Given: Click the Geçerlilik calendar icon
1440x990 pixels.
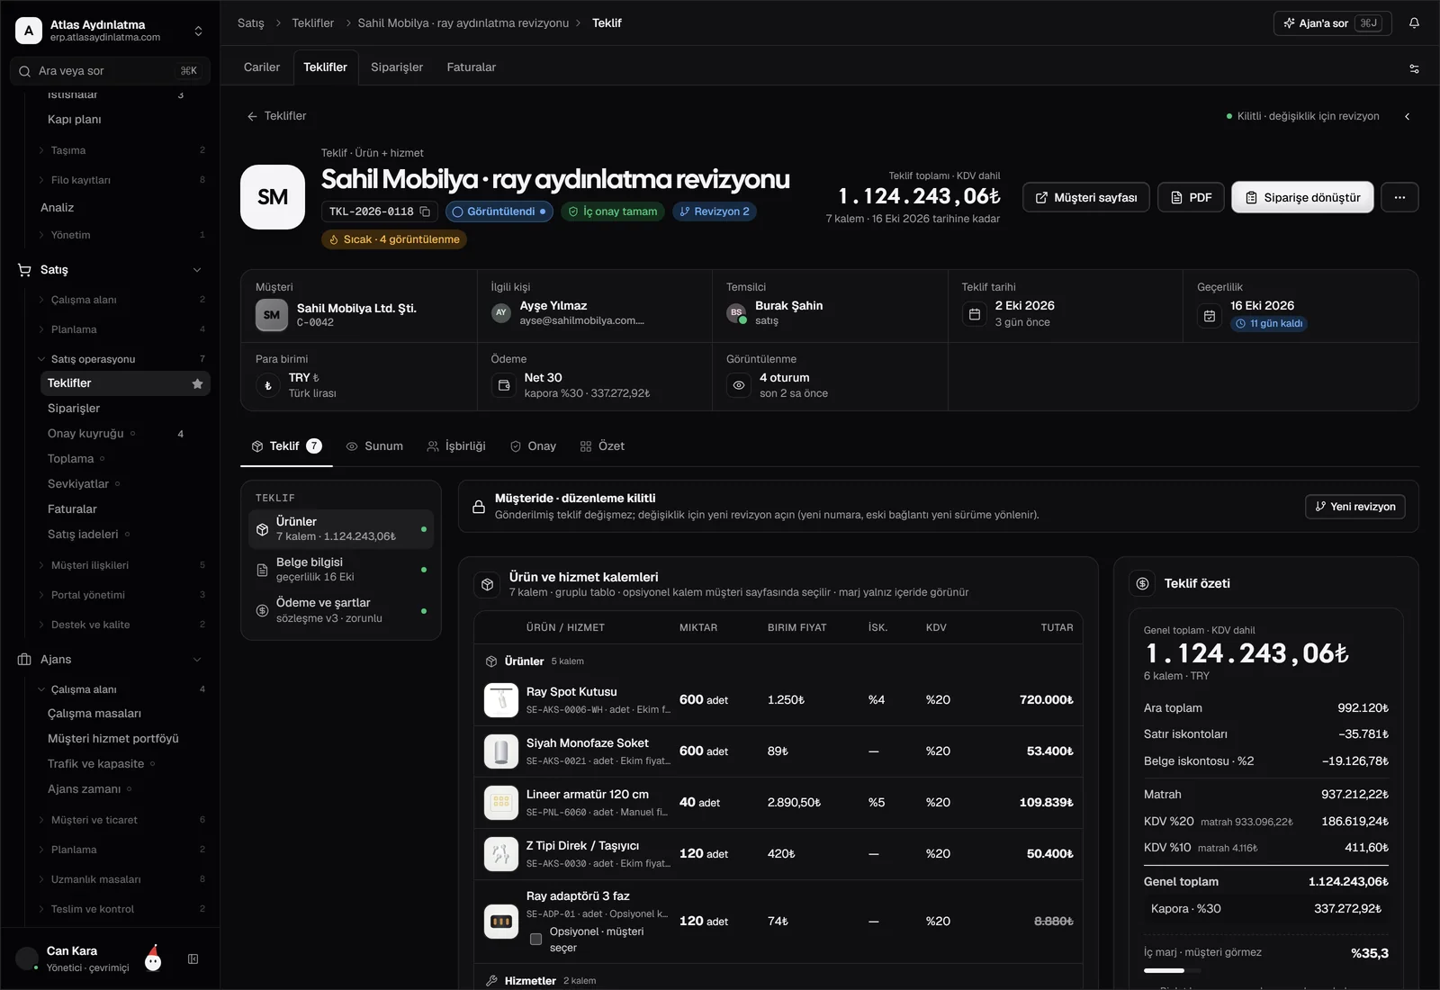Looking at the screenshot, I should 1210,316.
